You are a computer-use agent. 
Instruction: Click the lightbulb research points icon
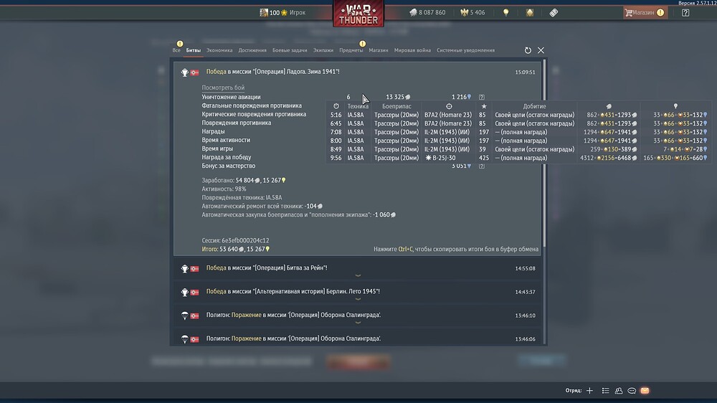tap(505, 13)
